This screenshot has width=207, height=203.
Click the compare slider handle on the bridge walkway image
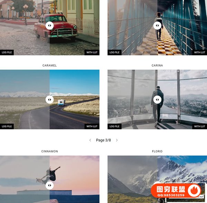157,25
